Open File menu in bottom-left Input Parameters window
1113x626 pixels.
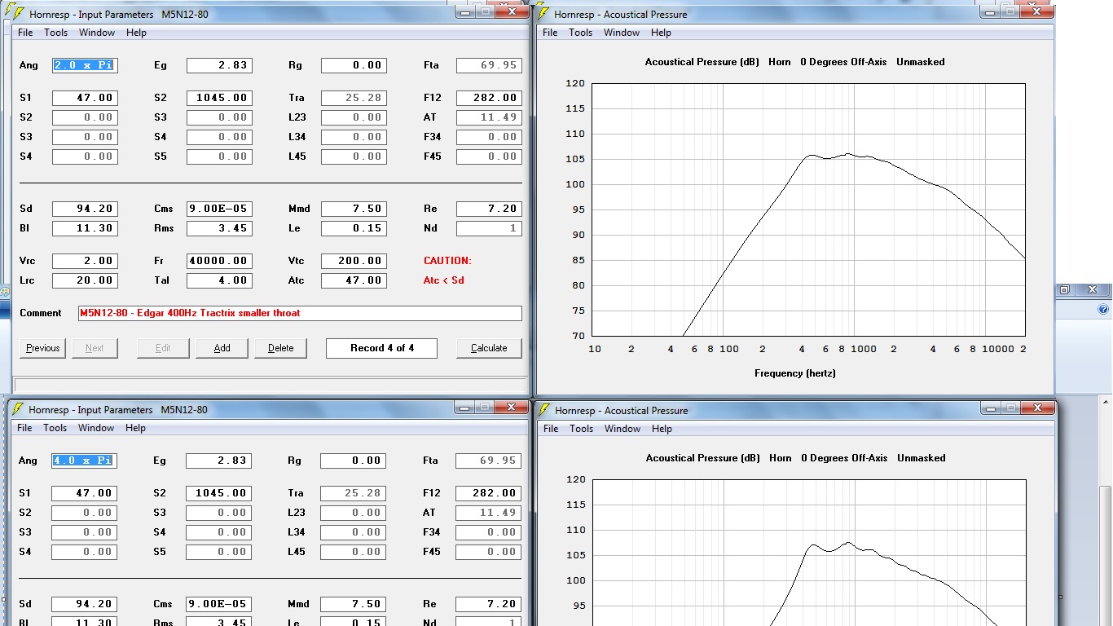click(24, 428)
